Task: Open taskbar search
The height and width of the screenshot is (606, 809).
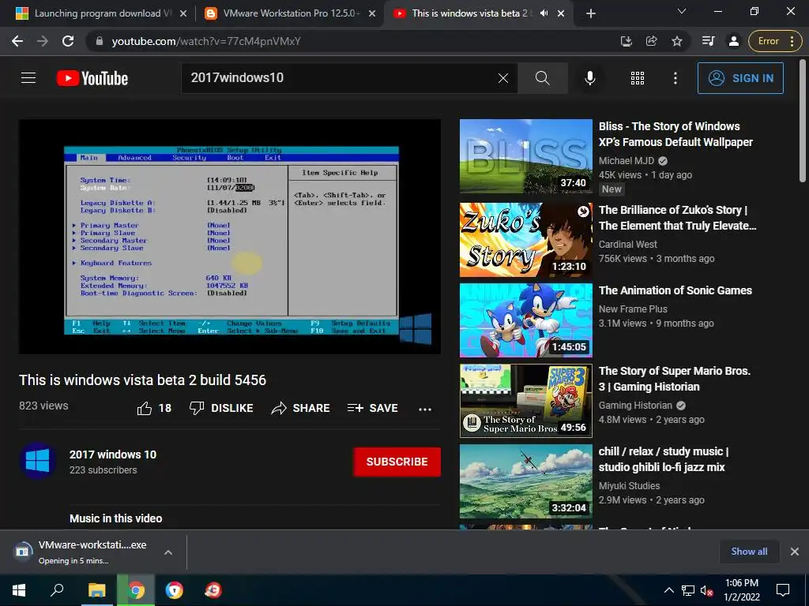Action: click(57, 590)
